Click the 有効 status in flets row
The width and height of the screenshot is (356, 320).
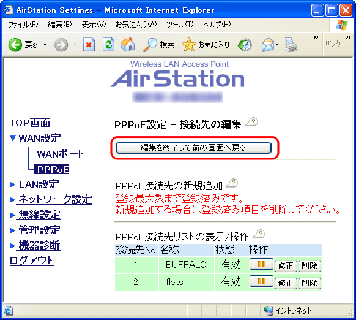pyautogui.click(x=231, y=282)
